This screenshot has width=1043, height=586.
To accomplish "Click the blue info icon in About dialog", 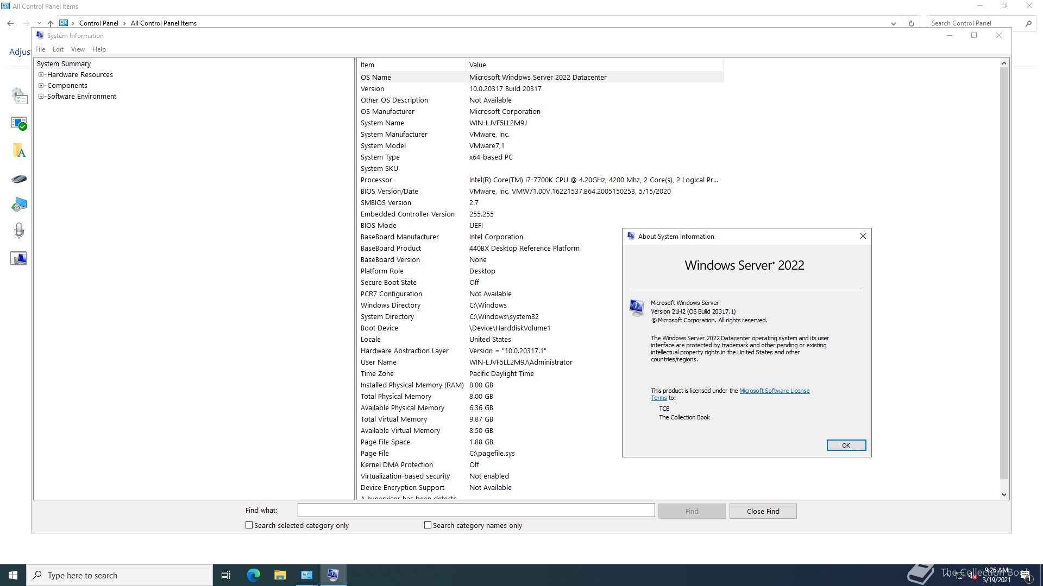I will point(637,308).
